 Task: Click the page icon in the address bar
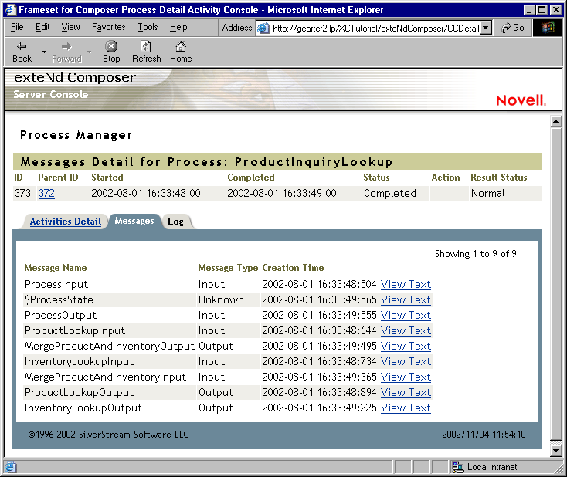[263, 28]
